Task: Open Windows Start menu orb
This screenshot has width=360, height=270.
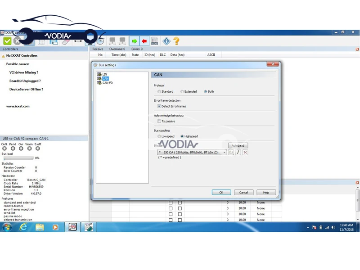Action: [x=7, y=227]
